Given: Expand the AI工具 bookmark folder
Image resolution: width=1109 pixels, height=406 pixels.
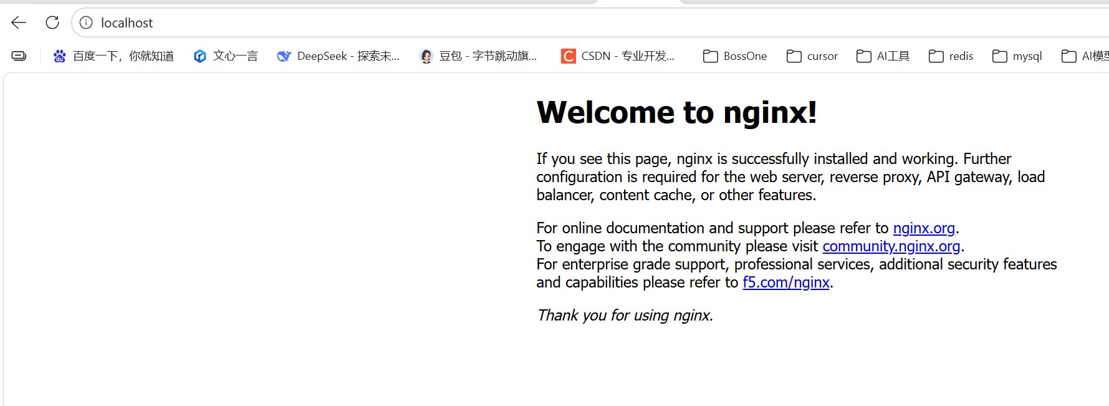Looking at the screenshot, I should point(883,56).
